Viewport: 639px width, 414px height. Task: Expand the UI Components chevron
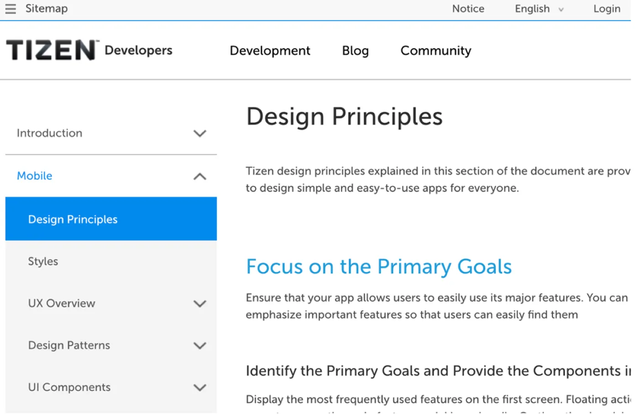[x=200, y=388]
